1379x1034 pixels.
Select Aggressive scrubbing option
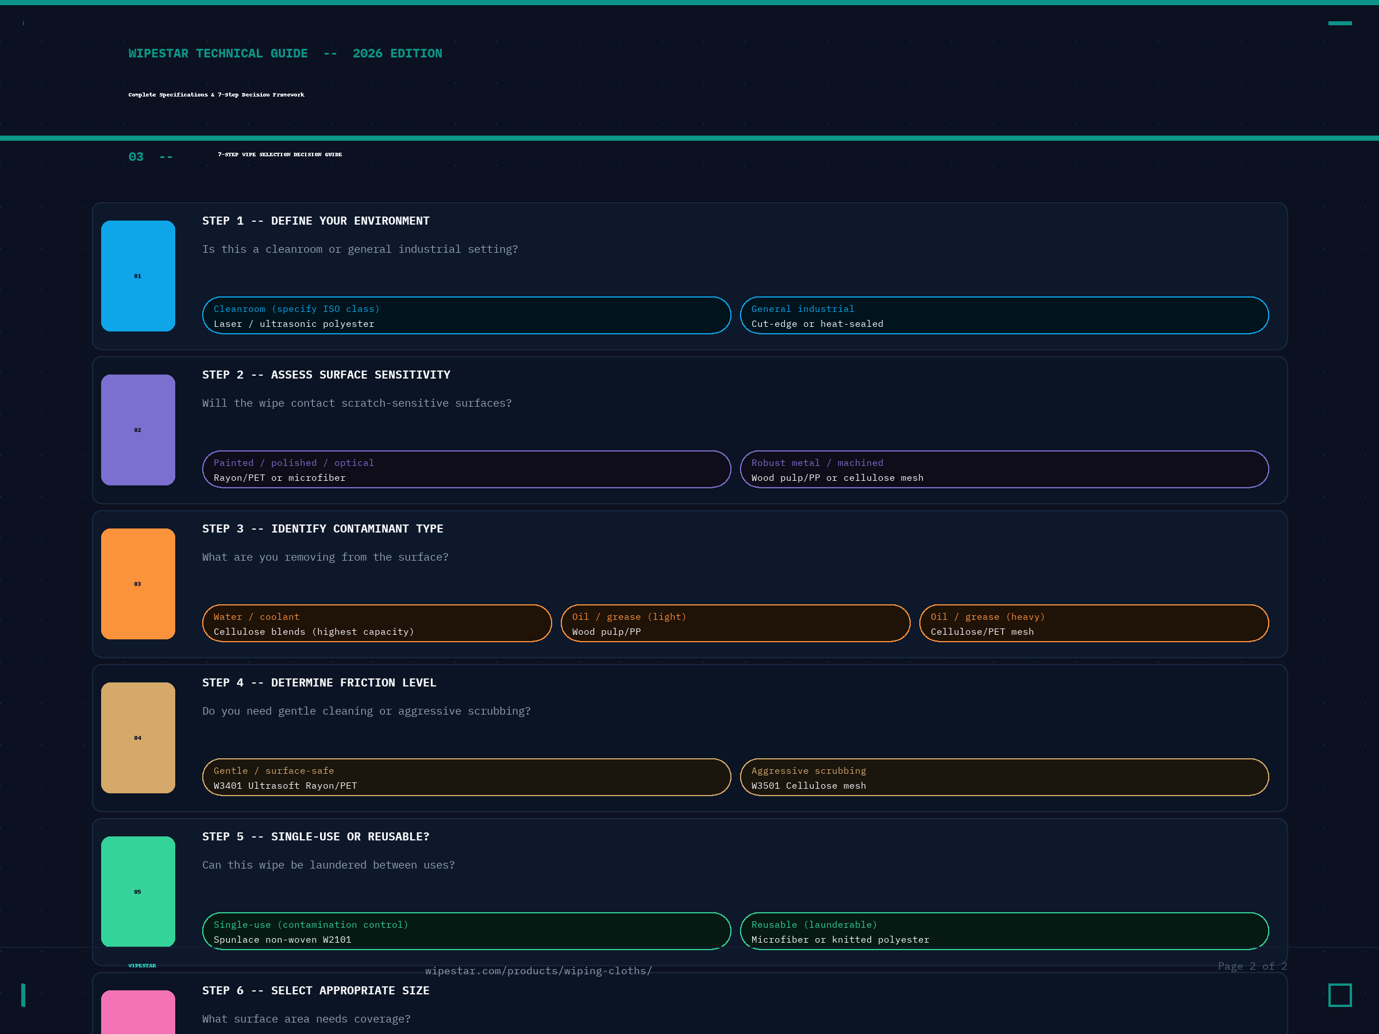[x=1004, y=777]
